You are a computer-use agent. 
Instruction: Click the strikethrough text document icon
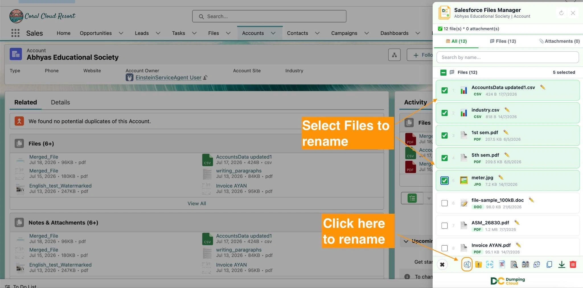[x=502, y=264]
